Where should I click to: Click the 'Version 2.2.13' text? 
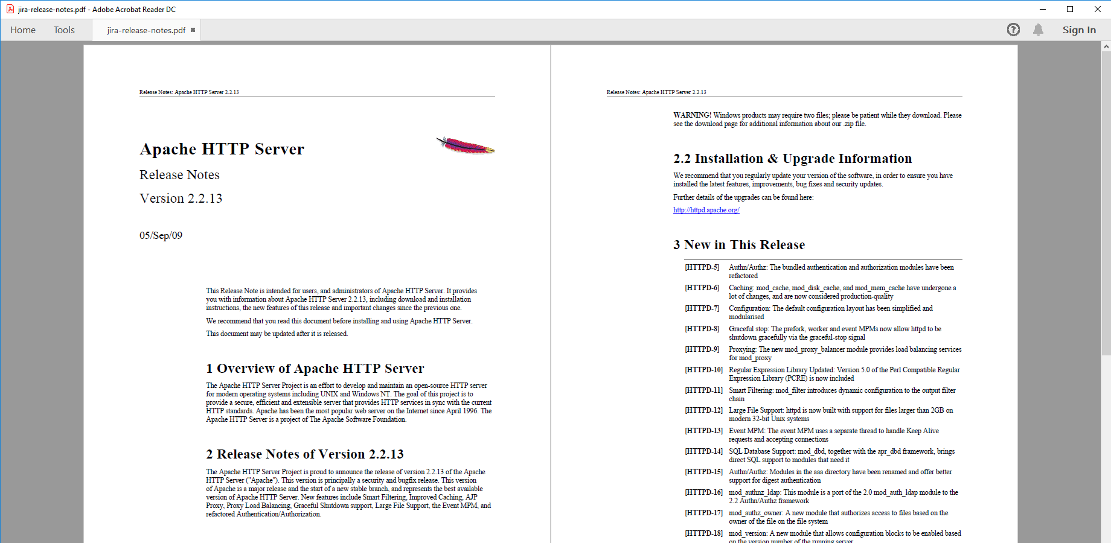tap(181, 198)
